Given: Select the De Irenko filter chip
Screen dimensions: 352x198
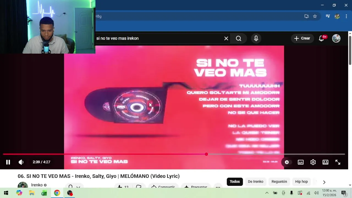Looking at the screenshot, I should (x=255, y=182).
